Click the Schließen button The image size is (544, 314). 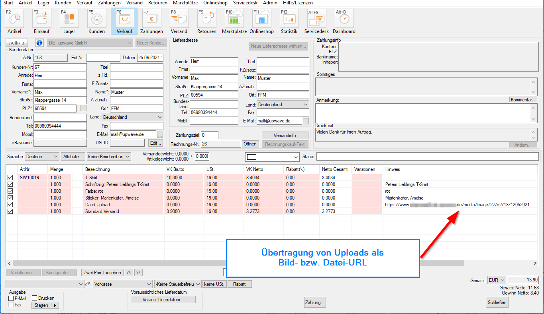[x=497, y=302]
